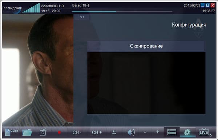Switch to the next channel with CH +
218x140 pixels.
[97, 132]
